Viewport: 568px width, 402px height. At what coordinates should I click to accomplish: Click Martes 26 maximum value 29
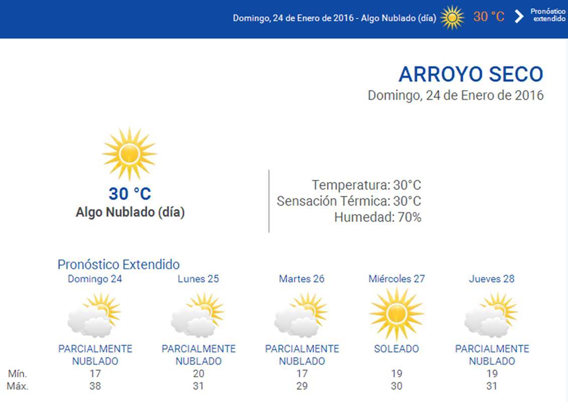pyautogui.click(x=302, y=386)
